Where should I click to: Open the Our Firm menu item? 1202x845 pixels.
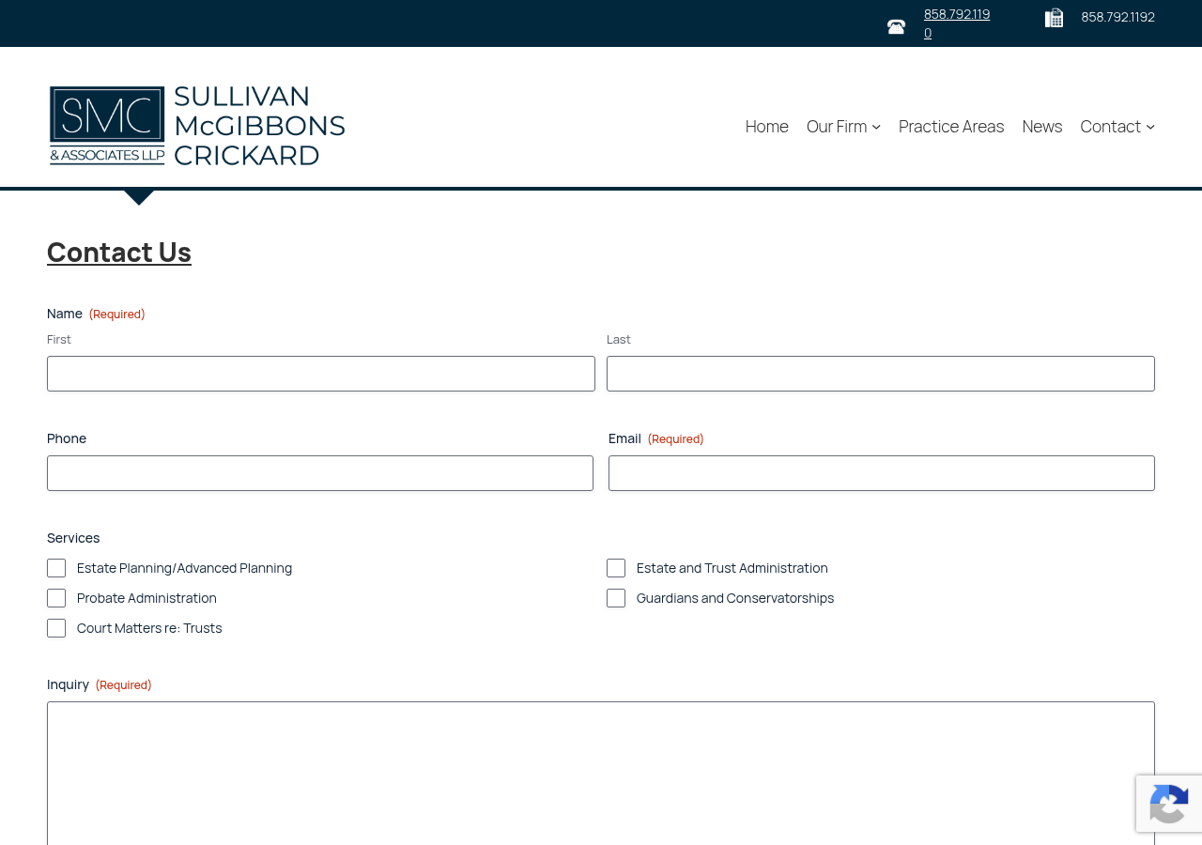point(837,126)
